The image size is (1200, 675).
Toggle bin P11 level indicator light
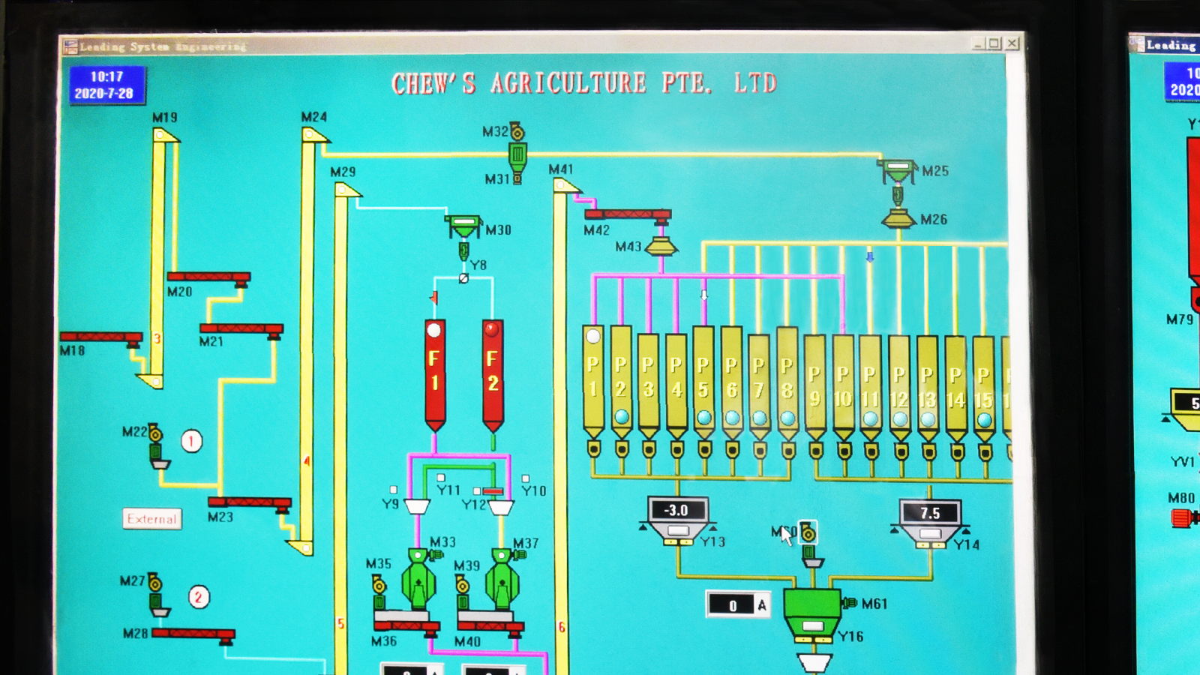coord(870,418)
